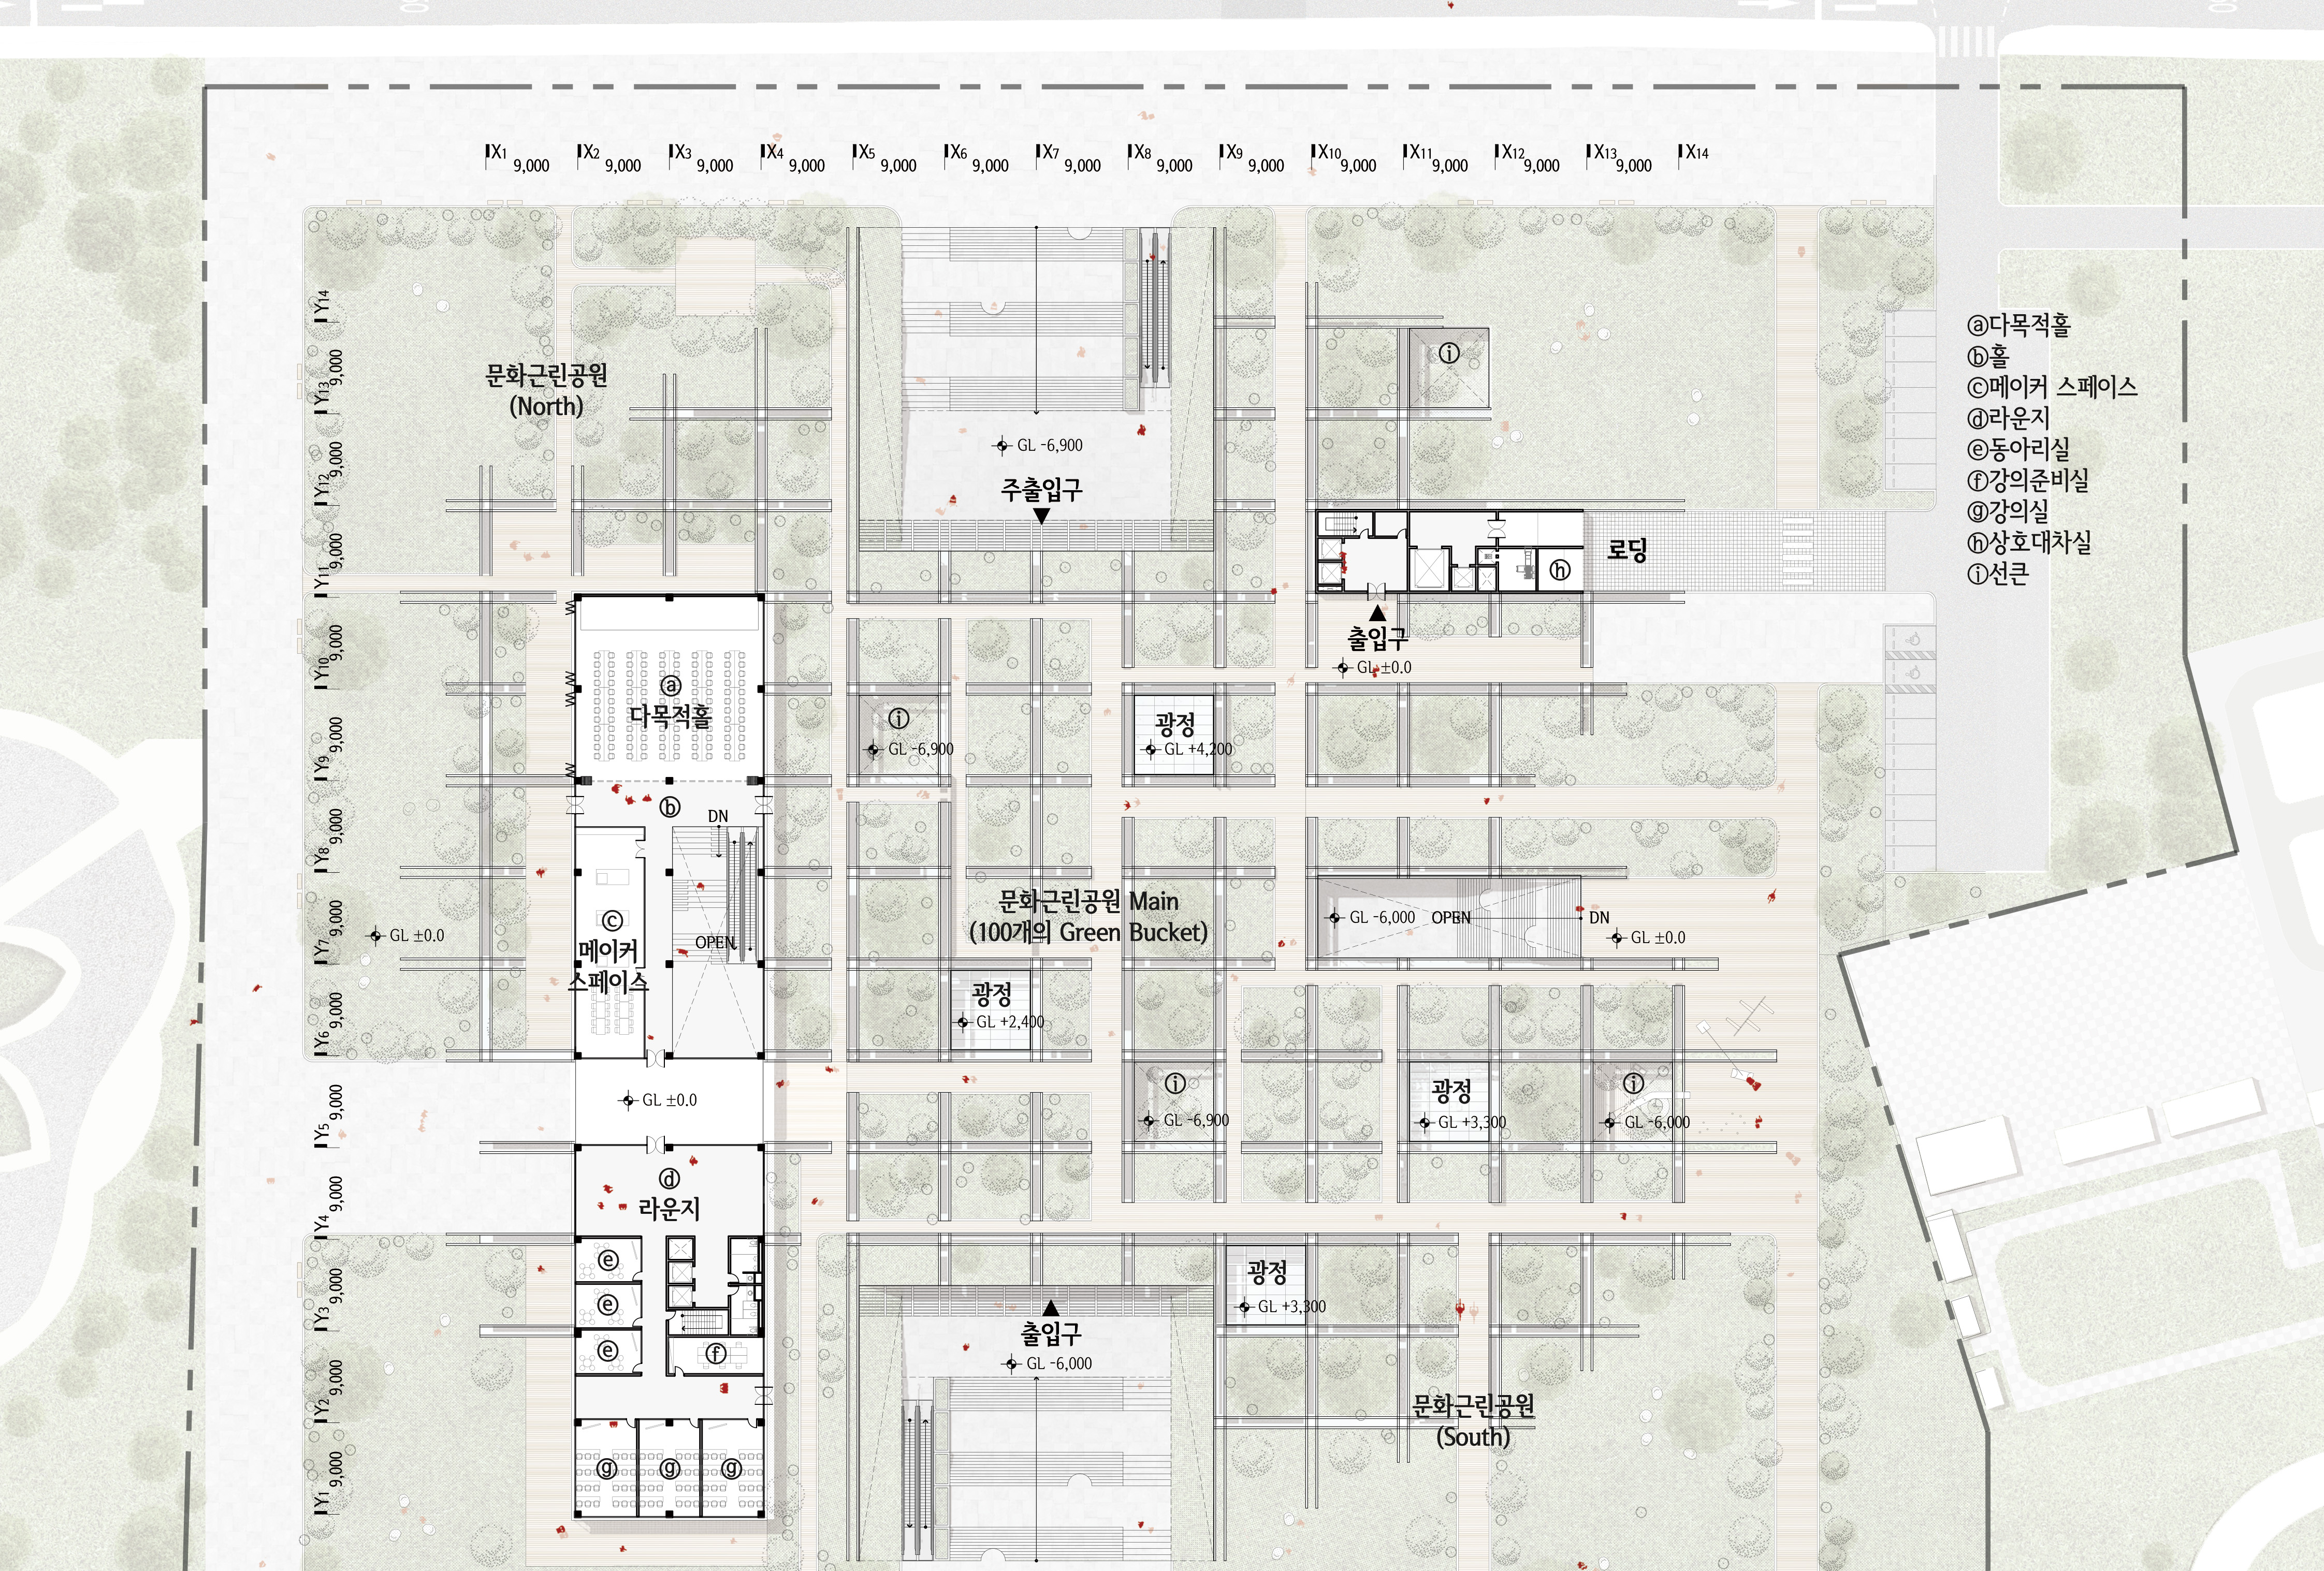Click the ⓓ marker above 라운지 label

[x=669, y=1179]
